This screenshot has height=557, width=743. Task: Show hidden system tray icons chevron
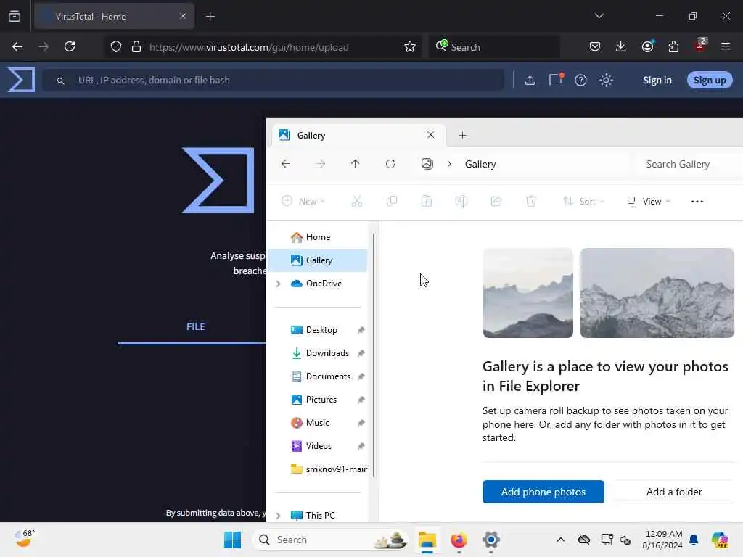pyautogui.click(x=561, y=540)
